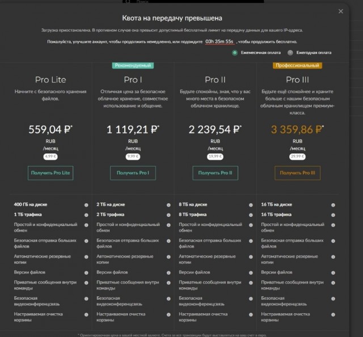Click the Получить Pro II button

(x=215, y=173)
